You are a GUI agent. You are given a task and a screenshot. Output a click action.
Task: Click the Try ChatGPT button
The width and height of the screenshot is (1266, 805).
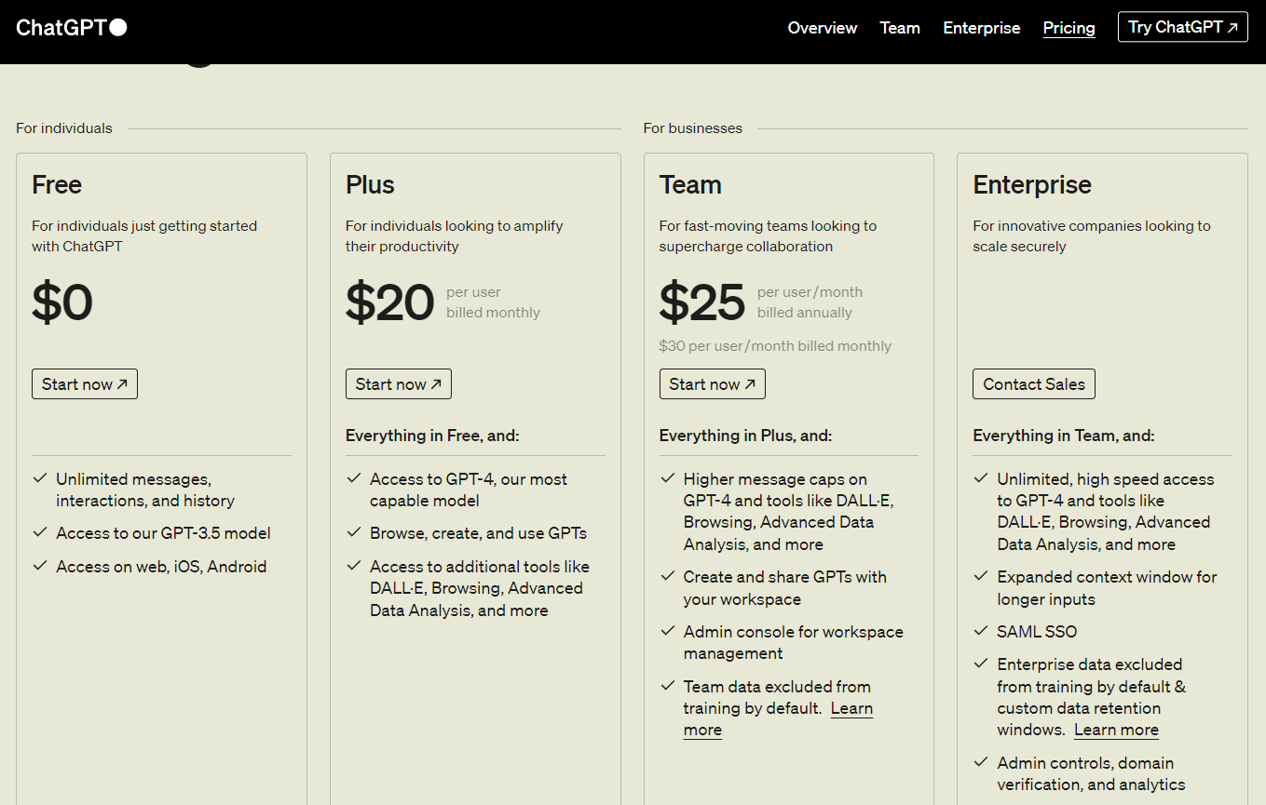point(1182,27)
